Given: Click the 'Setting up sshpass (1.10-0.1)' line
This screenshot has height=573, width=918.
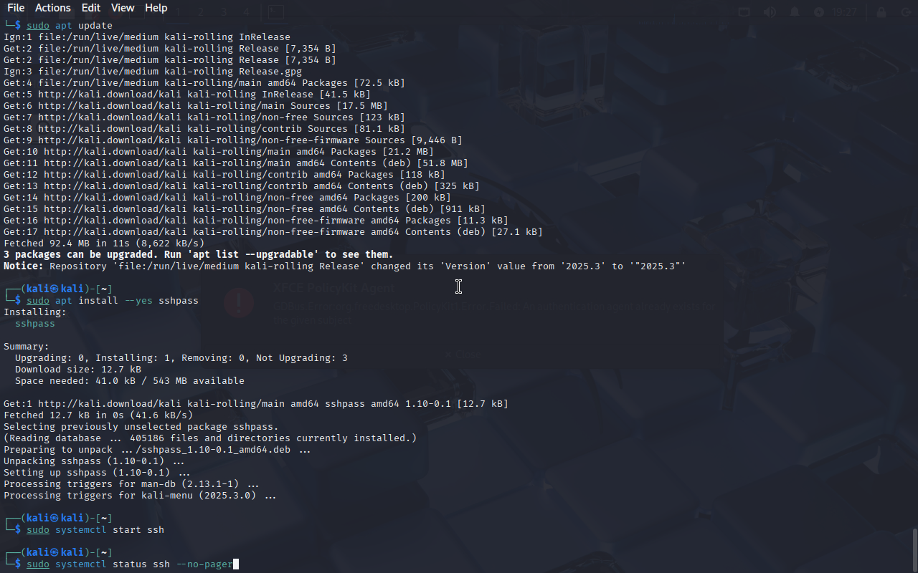Looking at the screenshot, I should pos(97,473).
